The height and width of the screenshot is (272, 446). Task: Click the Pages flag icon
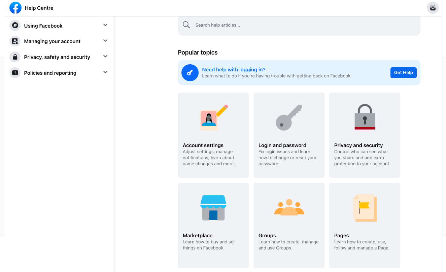click(365, 208)
